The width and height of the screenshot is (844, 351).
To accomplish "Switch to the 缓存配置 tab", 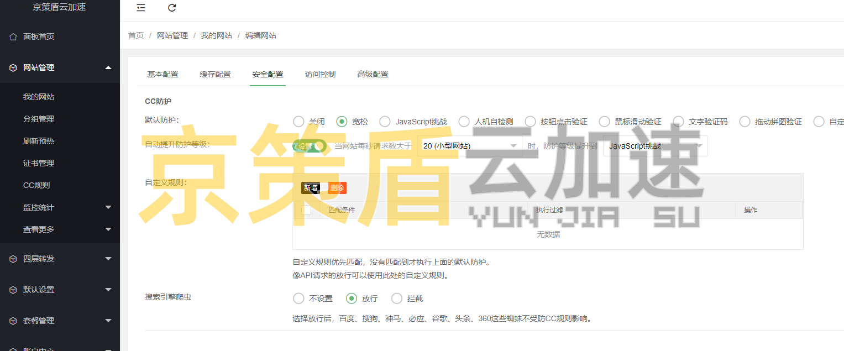I will pyautogui.click(x=215, y=74).
